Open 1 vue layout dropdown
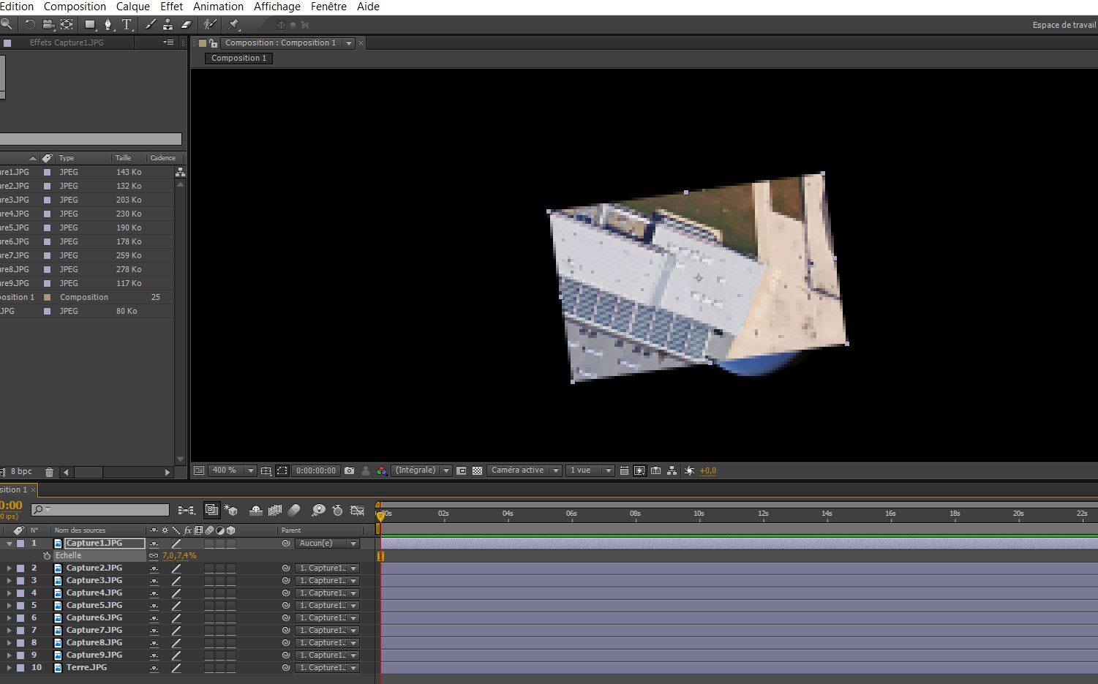Viewport: 1098px width, 684px height. 590,470
